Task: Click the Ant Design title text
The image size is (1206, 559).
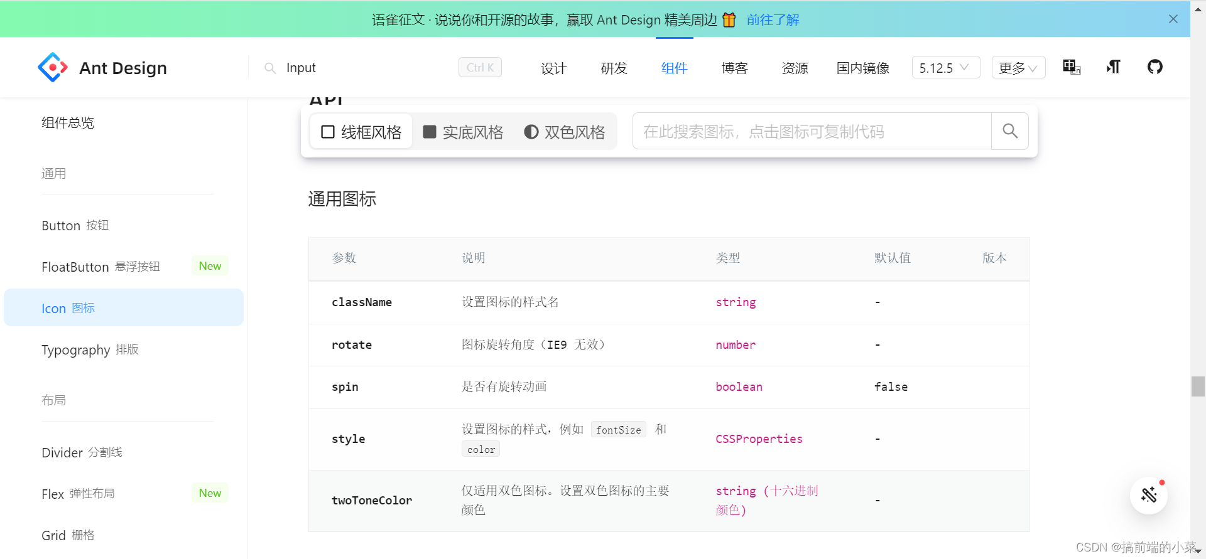Action: (123, 68)
